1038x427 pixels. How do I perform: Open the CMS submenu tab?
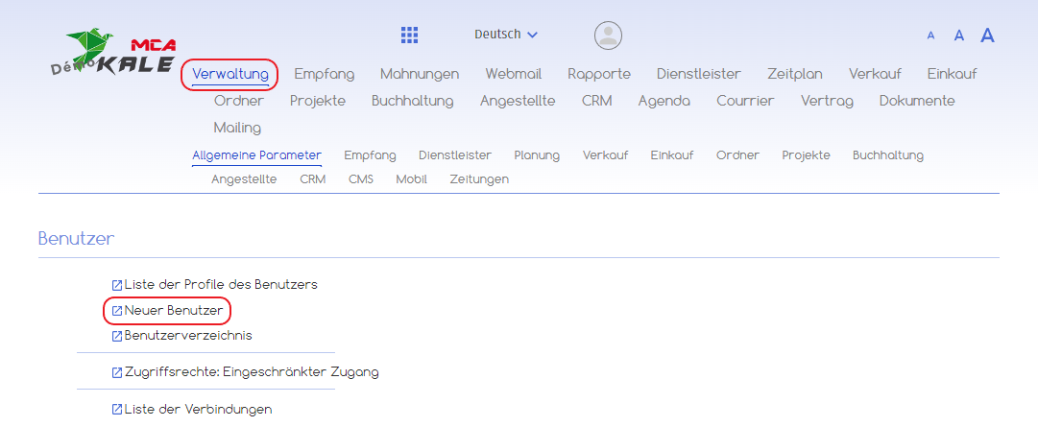pos(361,179)
